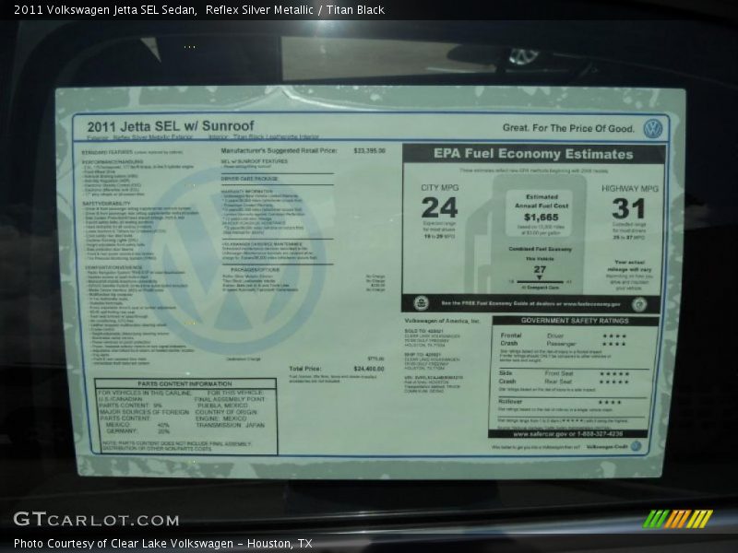Click the $23,395.00 MSRP amount
The height and width of the screenshot is (553, 738).
coord(370,151)
